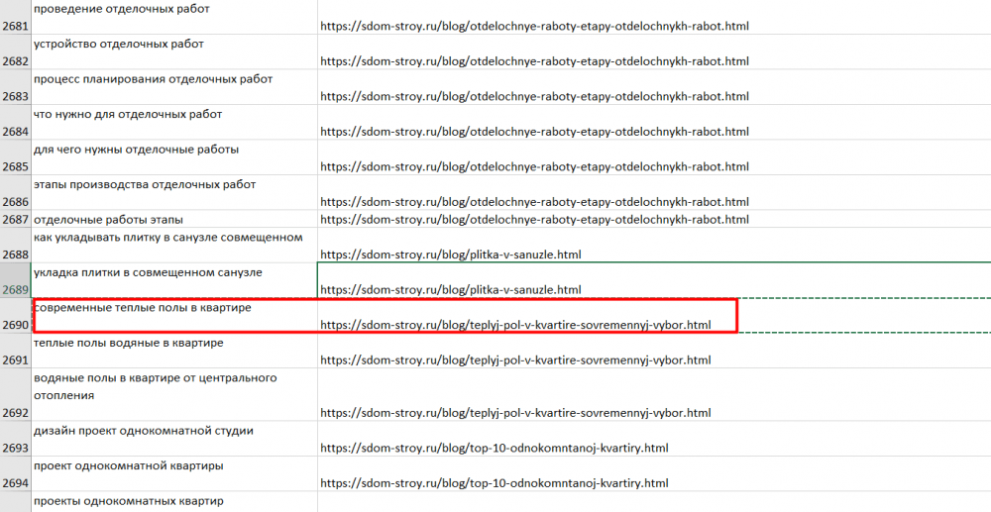
Task: Select cell 'проект однокомнатной квартиры'
Action: click(x=173, y=473)
